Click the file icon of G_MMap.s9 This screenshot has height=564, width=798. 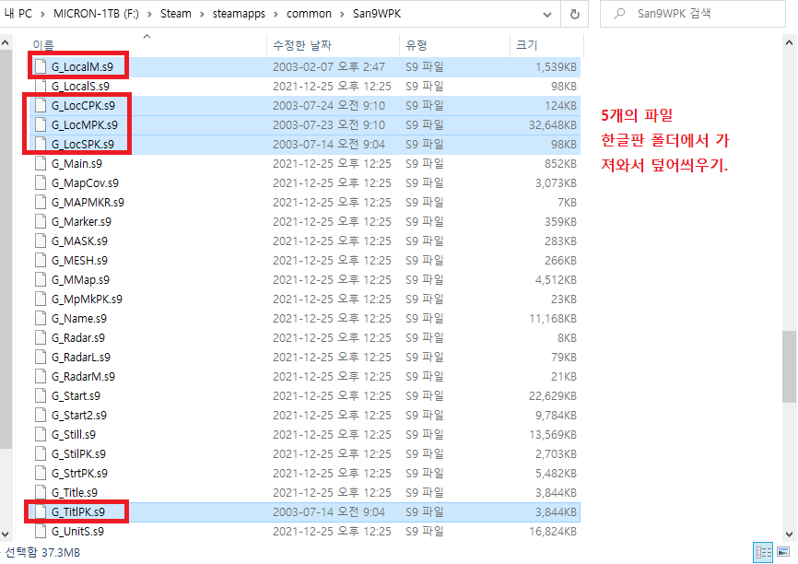click(41, 279)
